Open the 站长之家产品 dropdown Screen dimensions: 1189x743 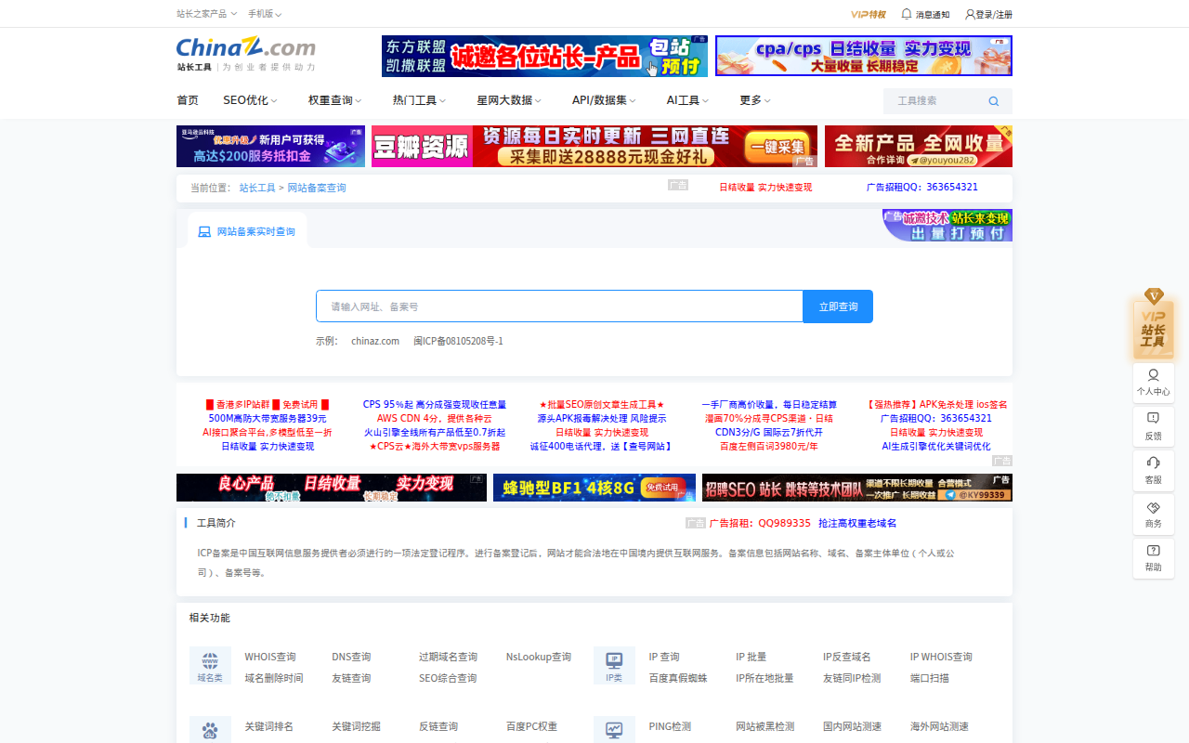(206, 14)
